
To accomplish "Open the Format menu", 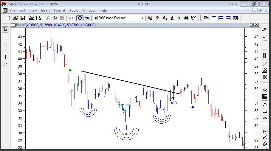I will tap(60, 10).
